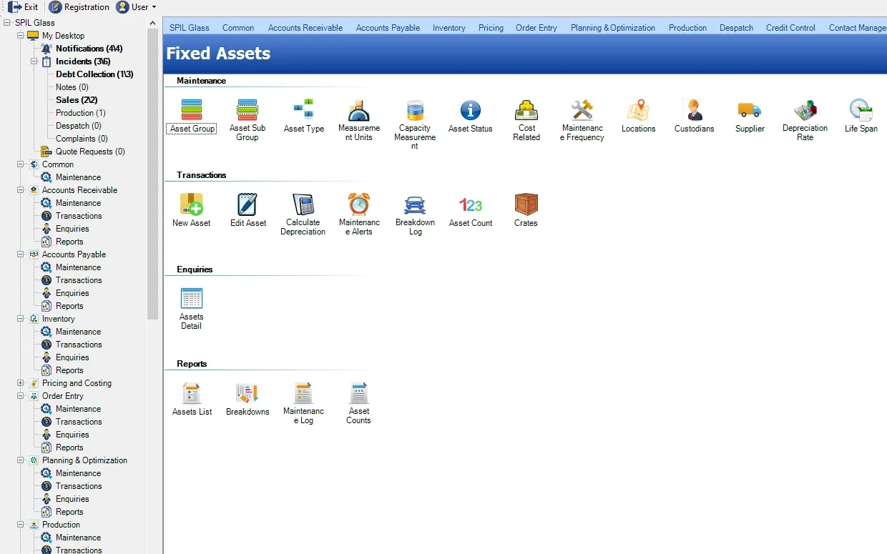Open Reports under Accounts Payable
This screenshot has width=887, height=554.
pyautogui.click(x=69, y=306)
